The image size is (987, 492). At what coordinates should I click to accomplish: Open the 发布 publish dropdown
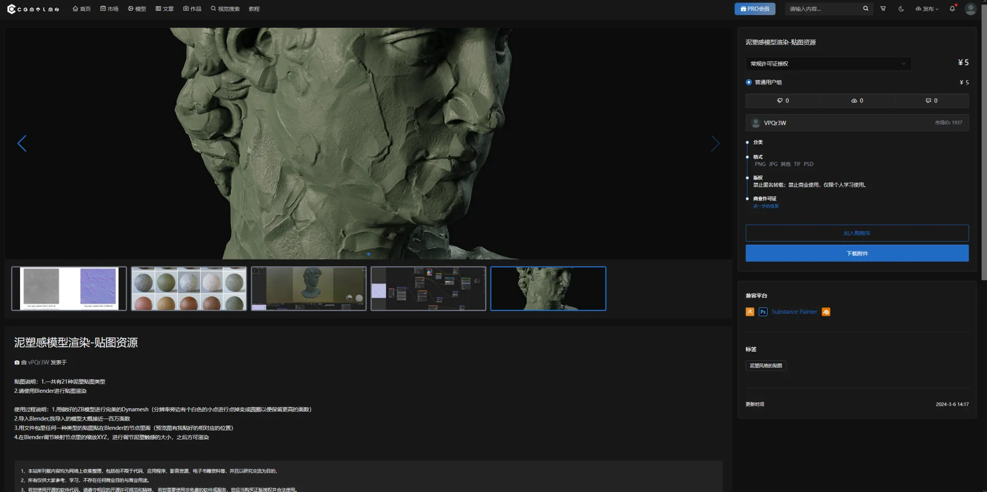[927, 9]
